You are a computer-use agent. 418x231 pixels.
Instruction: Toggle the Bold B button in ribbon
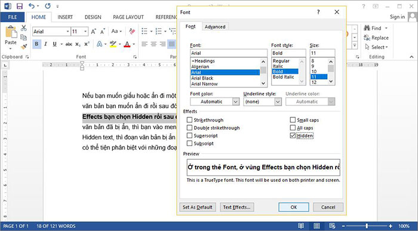(36, 44)
